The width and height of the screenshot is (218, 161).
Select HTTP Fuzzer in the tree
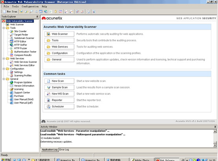20,48
